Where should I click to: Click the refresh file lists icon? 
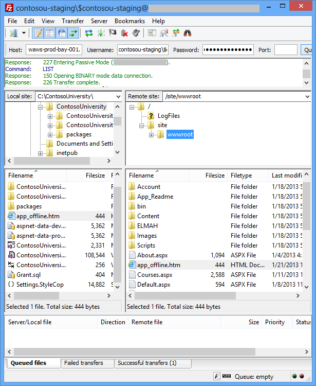[x=89, y=33]
